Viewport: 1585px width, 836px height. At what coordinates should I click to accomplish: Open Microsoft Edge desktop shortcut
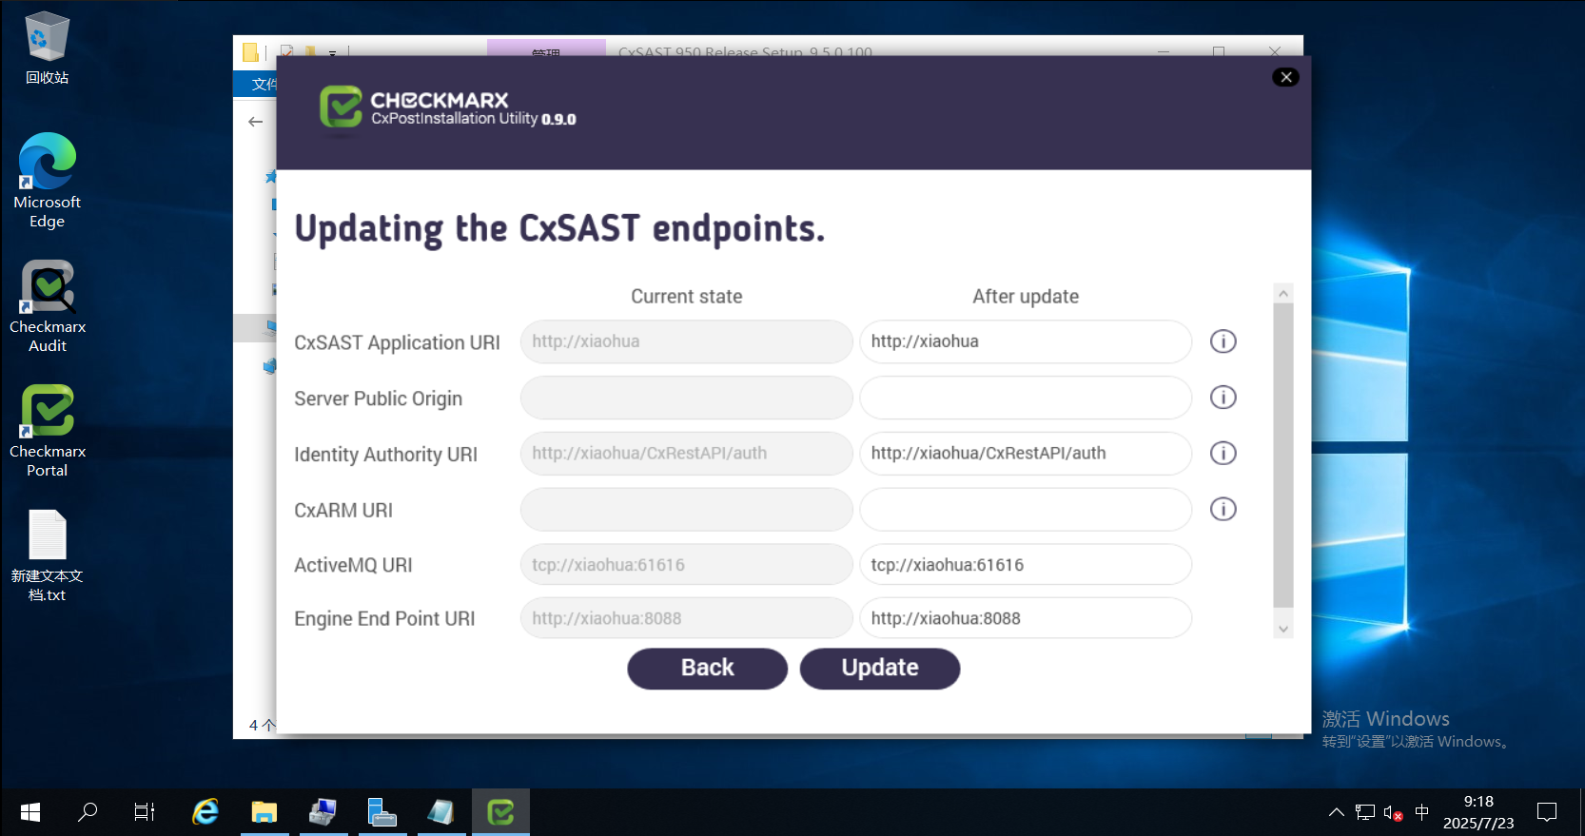click(47, 181)
